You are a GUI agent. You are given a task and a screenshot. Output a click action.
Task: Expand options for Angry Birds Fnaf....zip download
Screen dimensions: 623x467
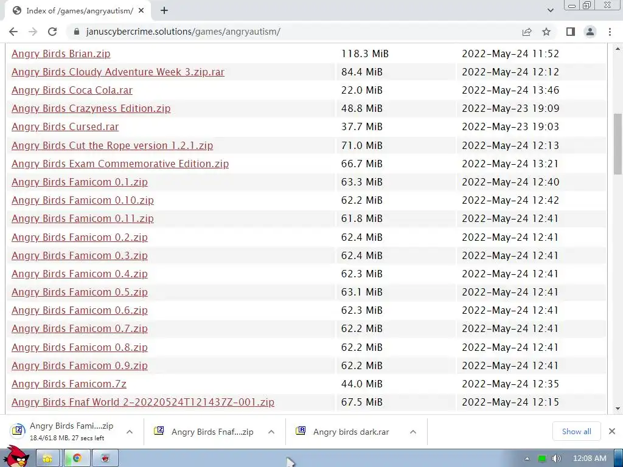[x=271, y=432]
